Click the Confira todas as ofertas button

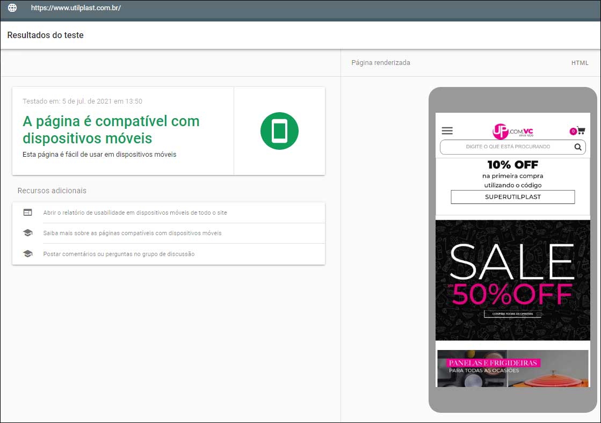[x=512, y=314]
